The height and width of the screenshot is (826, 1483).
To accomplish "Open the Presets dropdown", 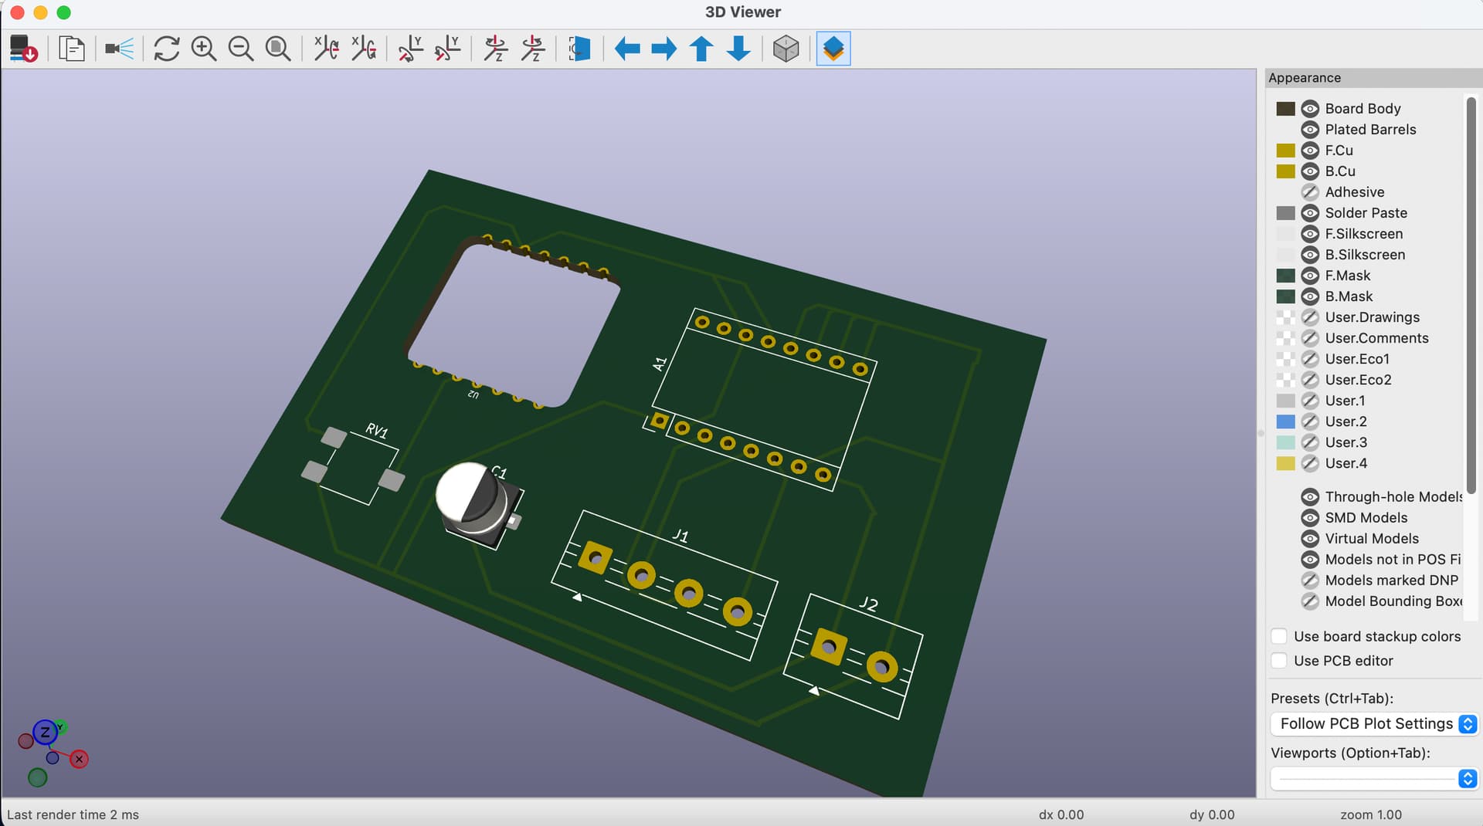I will (1374, 724).
